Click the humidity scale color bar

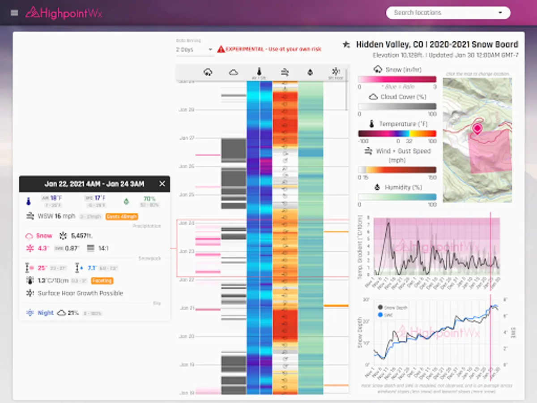pos(397,197)
